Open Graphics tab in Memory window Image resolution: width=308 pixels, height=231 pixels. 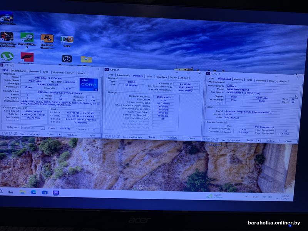161,77
